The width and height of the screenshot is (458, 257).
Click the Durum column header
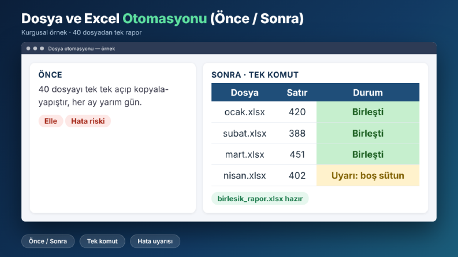coord(368,92)
